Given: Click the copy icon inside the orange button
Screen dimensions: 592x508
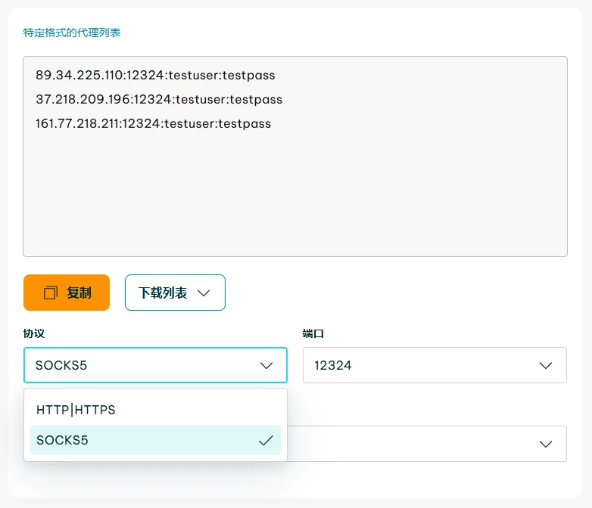Looking at the screenshot, I should click(x=51, y=293).
